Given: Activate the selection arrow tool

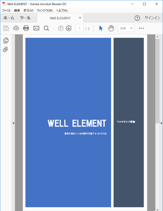Looking at the screenshot, I should [101, 28].
